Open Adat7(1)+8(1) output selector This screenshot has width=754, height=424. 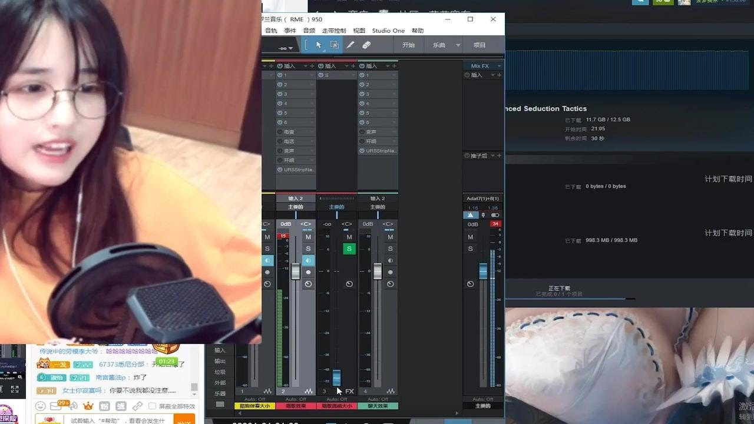click(x=482, y=198)
